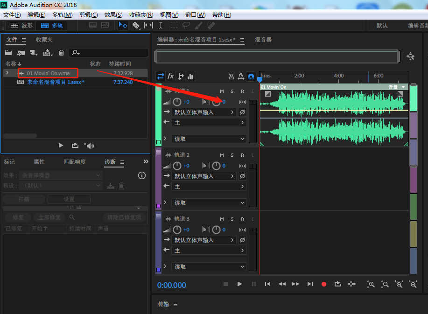Click the volume knob on track 2

pos(177,166)
